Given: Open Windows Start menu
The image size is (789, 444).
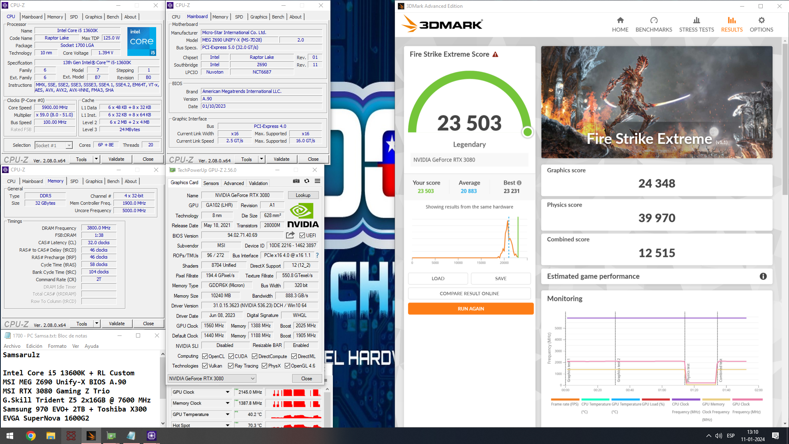Looking at the screenshot, I should [x=10, y=436].
